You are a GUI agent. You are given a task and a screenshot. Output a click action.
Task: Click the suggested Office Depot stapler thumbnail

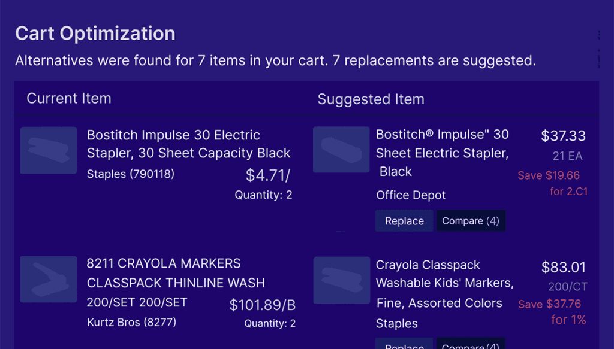pyautogui.click(x=341, y=149)
